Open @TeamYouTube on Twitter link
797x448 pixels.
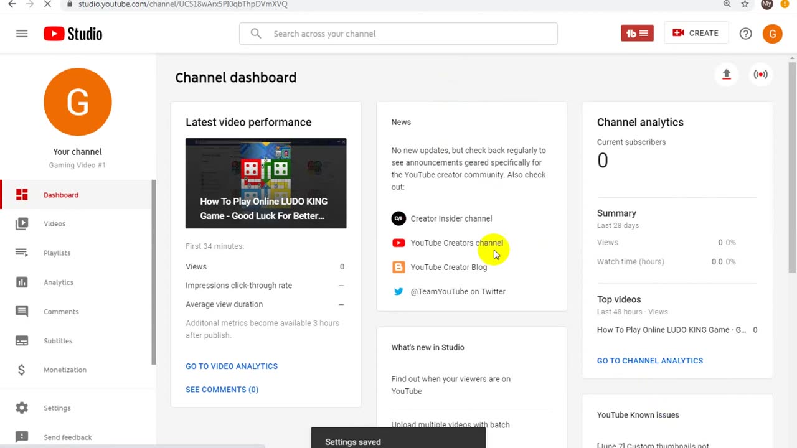click(x=458, y=291)
